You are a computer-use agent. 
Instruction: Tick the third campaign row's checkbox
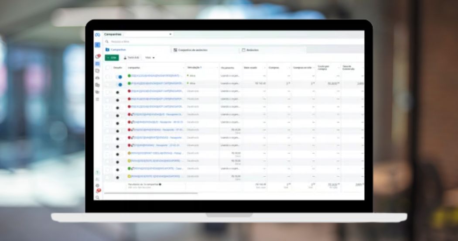click(107, 92)
